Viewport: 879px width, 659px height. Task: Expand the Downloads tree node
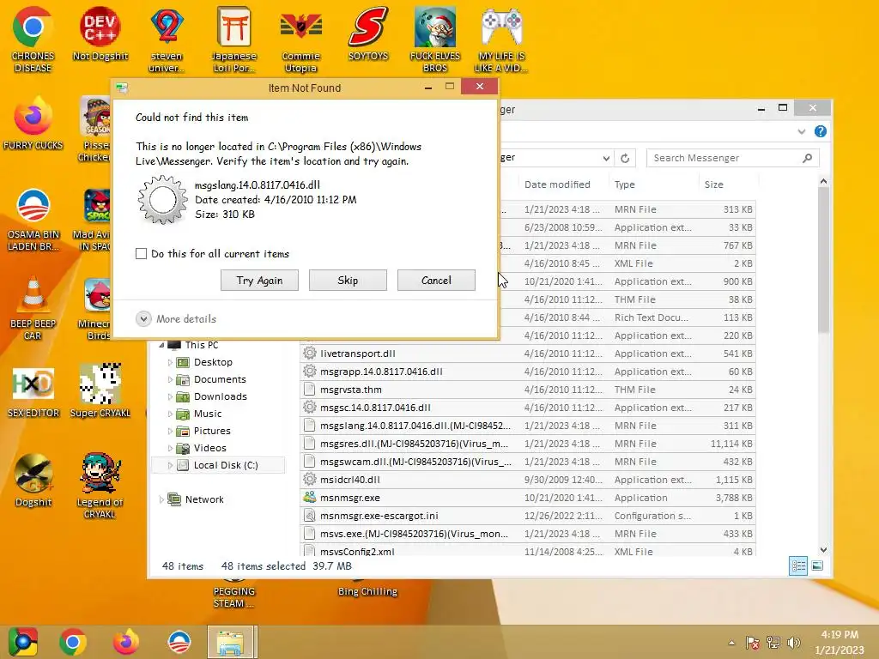point(170,396)
